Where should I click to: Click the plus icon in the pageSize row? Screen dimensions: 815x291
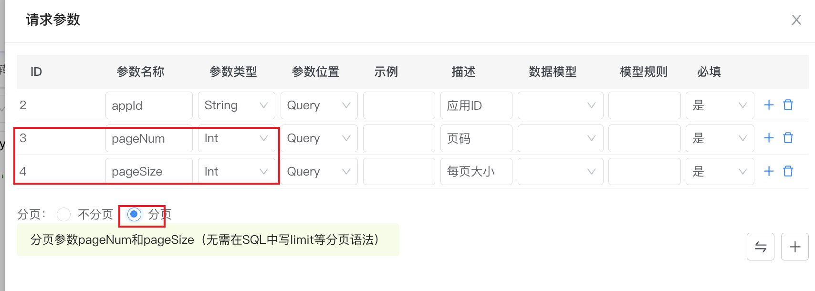click(769, 171)
